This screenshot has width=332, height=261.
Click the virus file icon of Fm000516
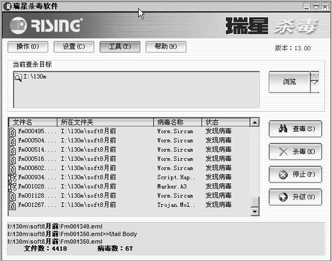tap(12, 159)
